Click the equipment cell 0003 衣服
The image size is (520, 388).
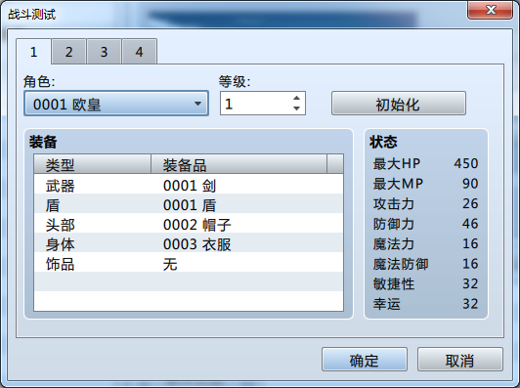click(x=197, y=244)
